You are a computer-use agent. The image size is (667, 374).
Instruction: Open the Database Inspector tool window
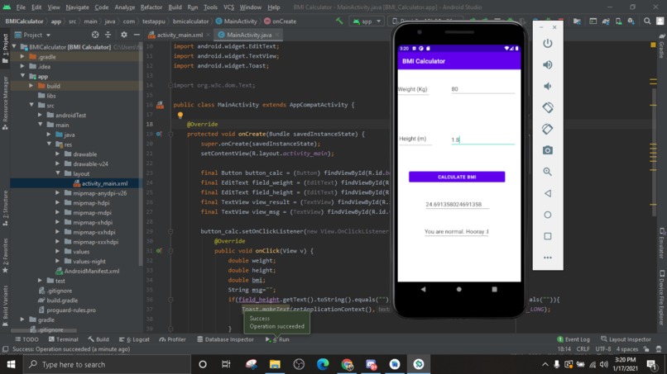coord(225,339)
